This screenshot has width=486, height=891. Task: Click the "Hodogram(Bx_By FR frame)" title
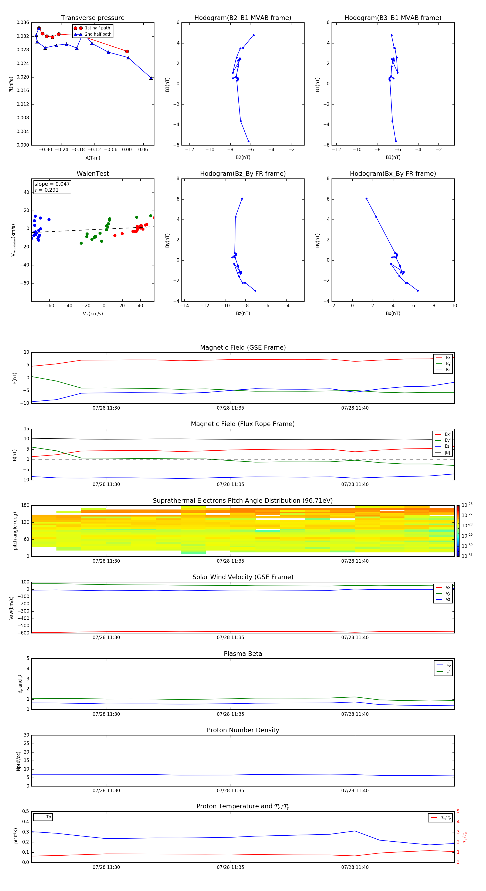[x=393, y=174]
